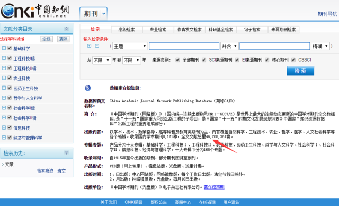Uncheck the 工程科技Ⅰ辑 checkbox

10,58
